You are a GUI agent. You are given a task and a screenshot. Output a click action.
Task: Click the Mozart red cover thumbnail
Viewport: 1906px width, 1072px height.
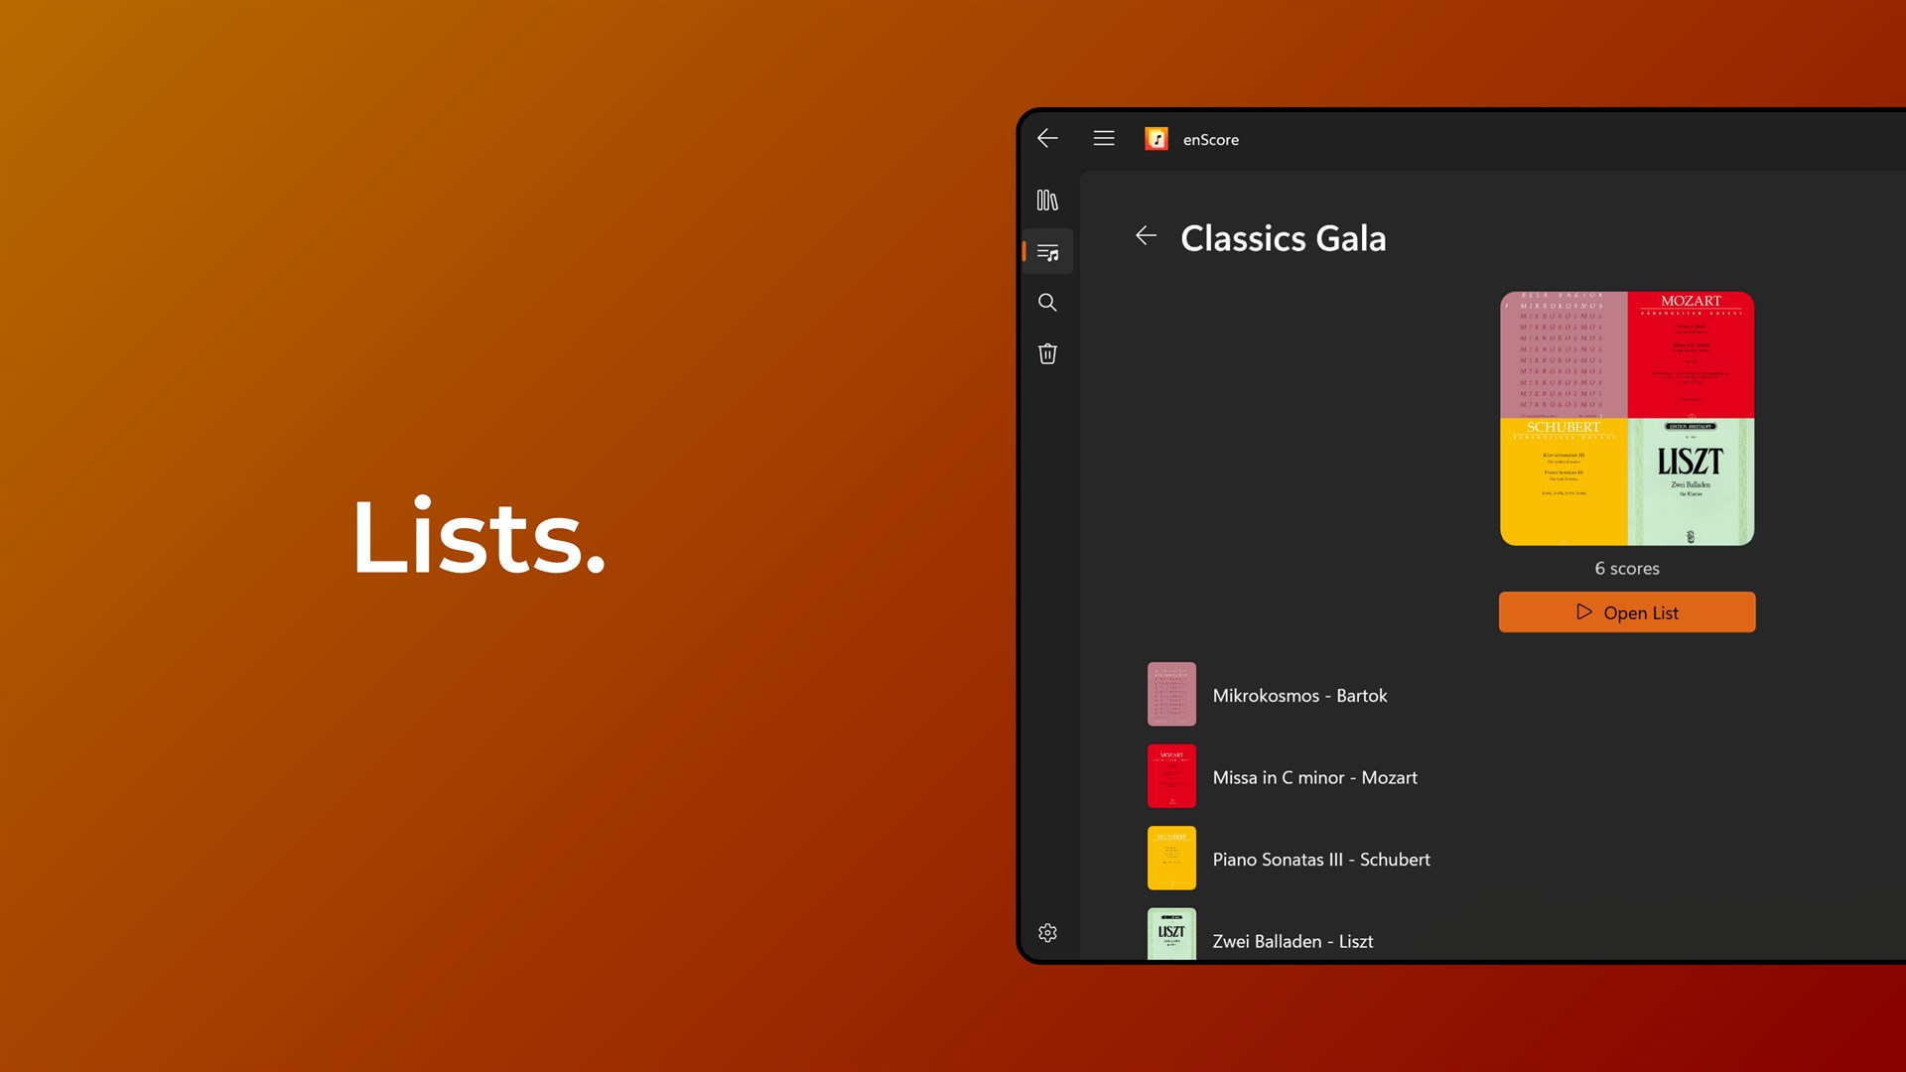1171,776
